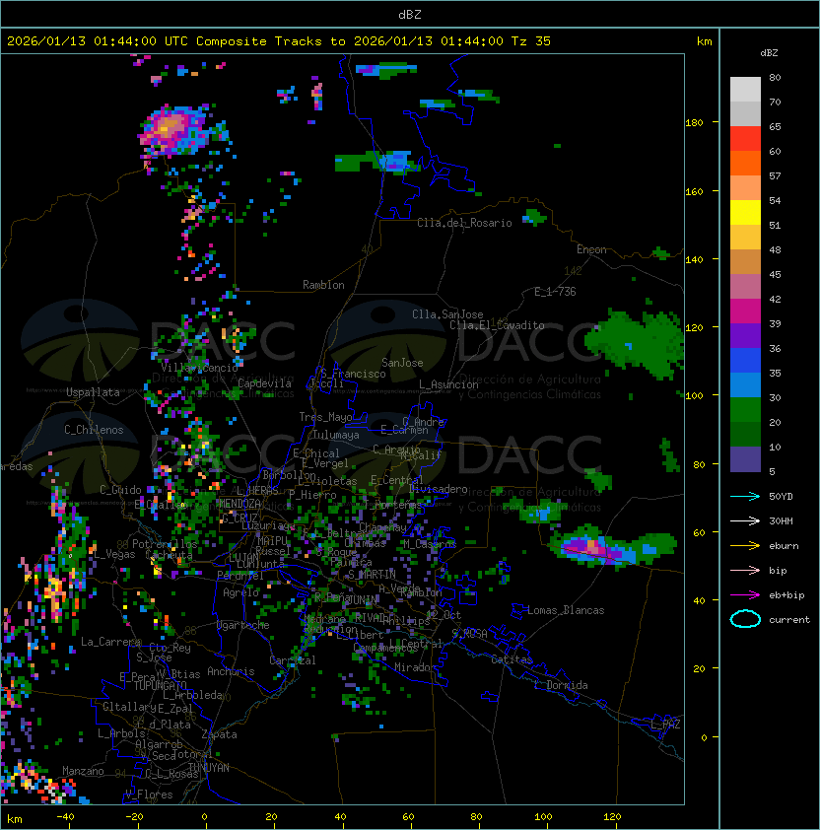Image resolution: width=820 pixels, height=830 pixels.
Task: Click the 'Composite Tracks' header timestamp text
Action: [279, 41]
